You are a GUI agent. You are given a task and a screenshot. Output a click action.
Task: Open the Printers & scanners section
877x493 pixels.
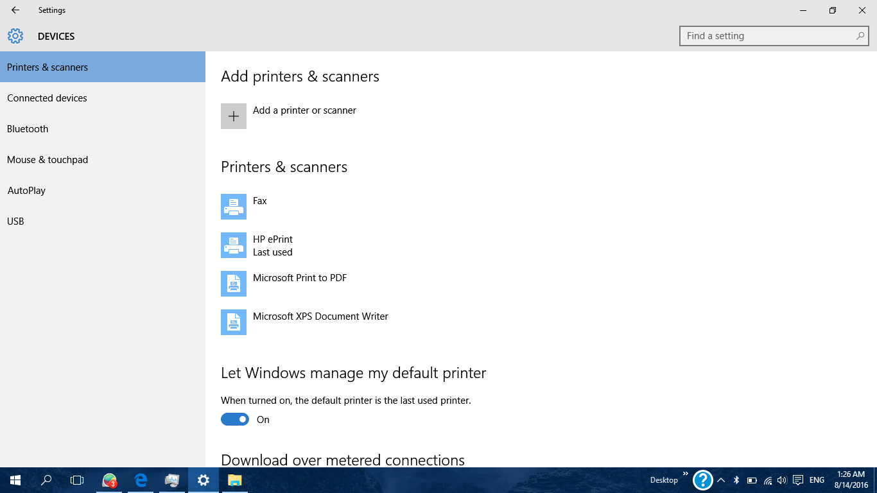103,67
